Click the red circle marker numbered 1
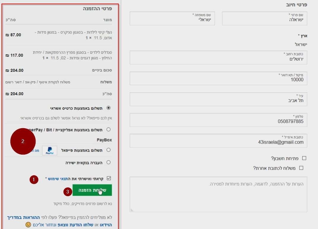The image size is (318, 229). pyautogui.click(x=34, y=179)
